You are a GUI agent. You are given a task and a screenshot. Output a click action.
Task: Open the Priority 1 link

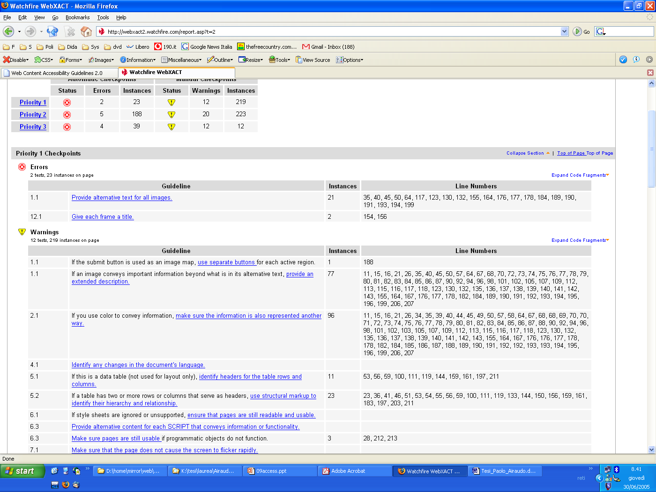point(33,102)
